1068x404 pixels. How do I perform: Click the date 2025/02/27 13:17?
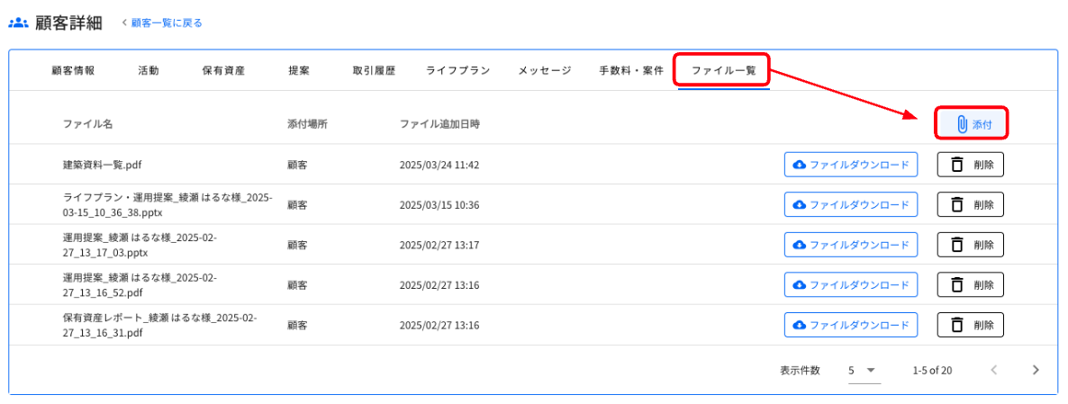[x=439, y=245]
